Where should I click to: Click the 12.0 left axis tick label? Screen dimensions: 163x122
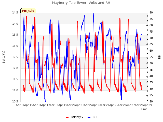pyautogui.click(x=15, y=68)
